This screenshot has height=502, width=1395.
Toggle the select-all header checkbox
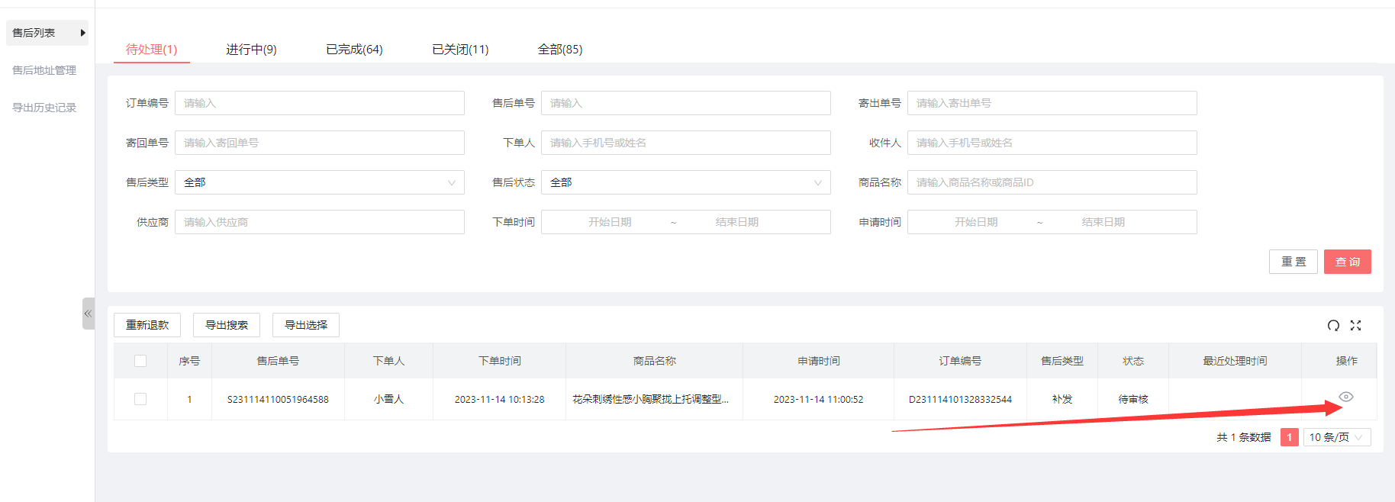[x=140, y=361]
